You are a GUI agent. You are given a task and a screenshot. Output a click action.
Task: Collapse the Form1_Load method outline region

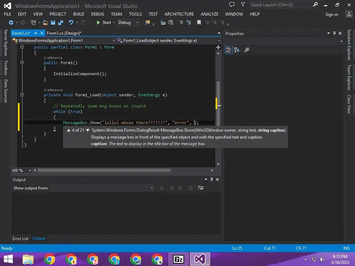click(x=22, y=95)
